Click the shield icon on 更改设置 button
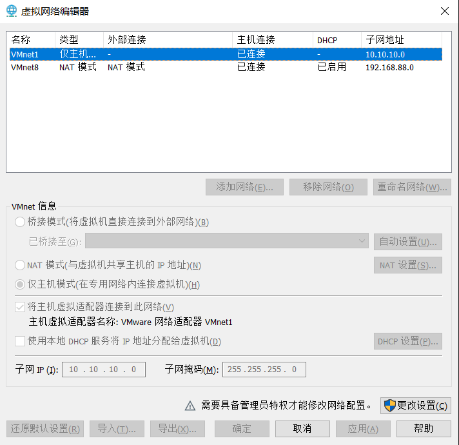This screenshot has width=459, height=445. tap(389, 406)
